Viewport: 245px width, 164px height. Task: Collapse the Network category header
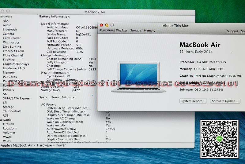pyautogui.click(x=5, y=120)
